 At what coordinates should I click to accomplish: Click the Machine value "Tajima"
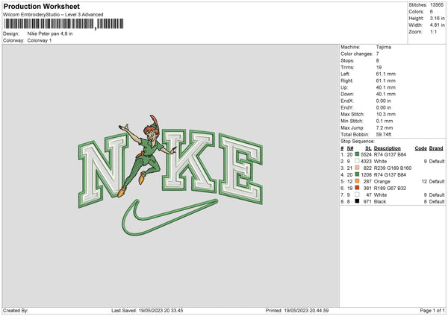coord(384,47)
